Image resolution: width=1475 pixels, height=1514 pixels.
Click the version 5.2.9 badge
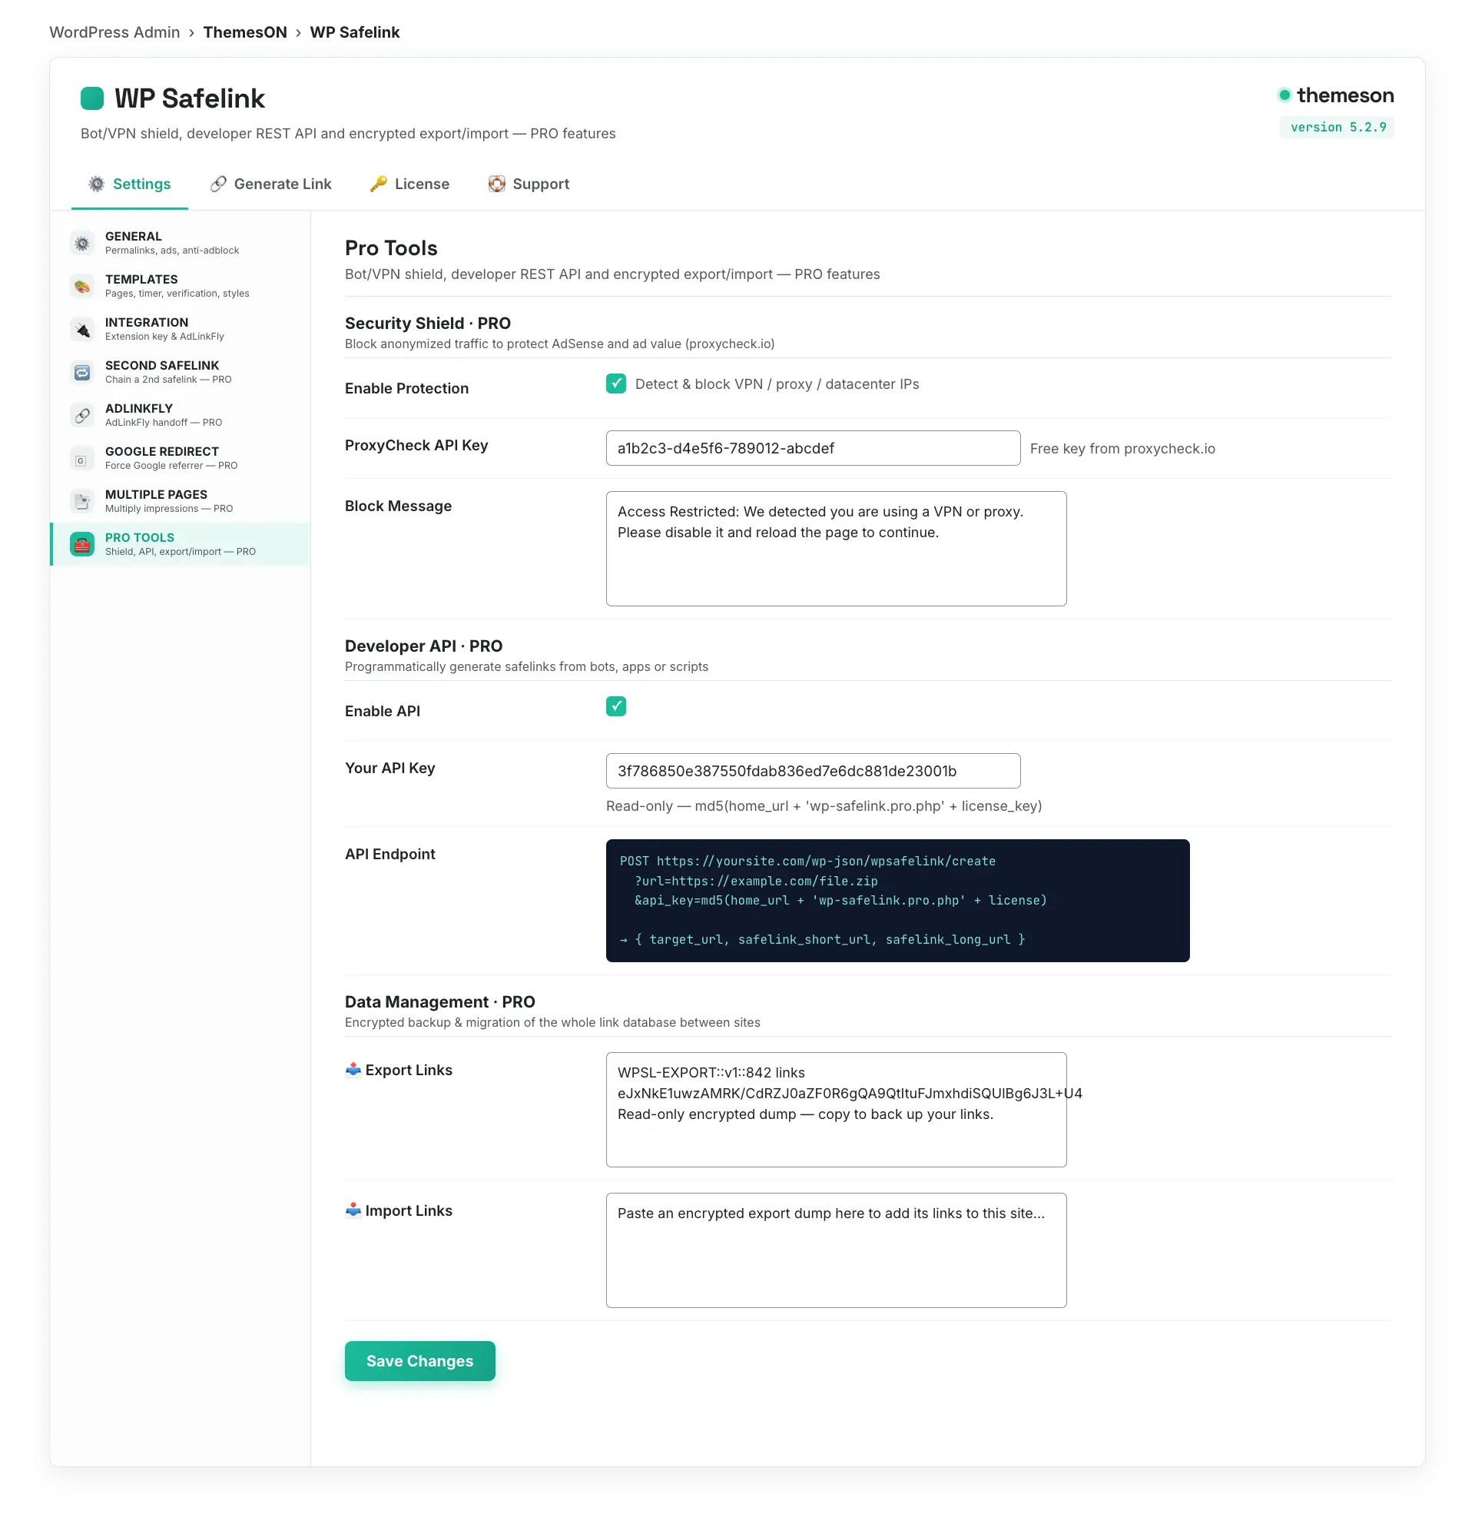[1337, 127]
